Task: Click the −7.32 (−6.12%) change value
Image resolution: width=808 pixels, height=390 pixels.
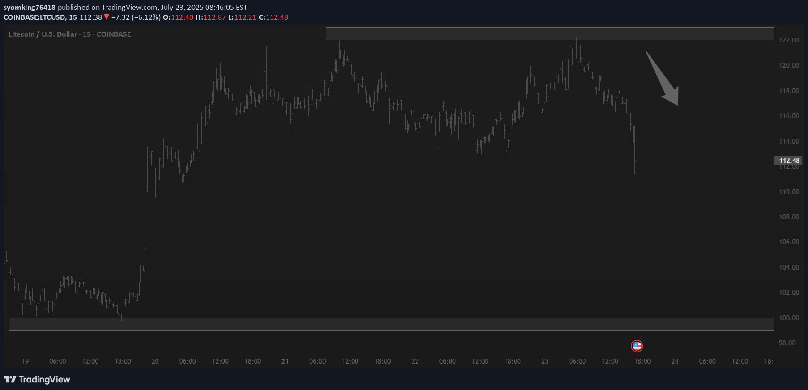Action: [x=136, y=17]
